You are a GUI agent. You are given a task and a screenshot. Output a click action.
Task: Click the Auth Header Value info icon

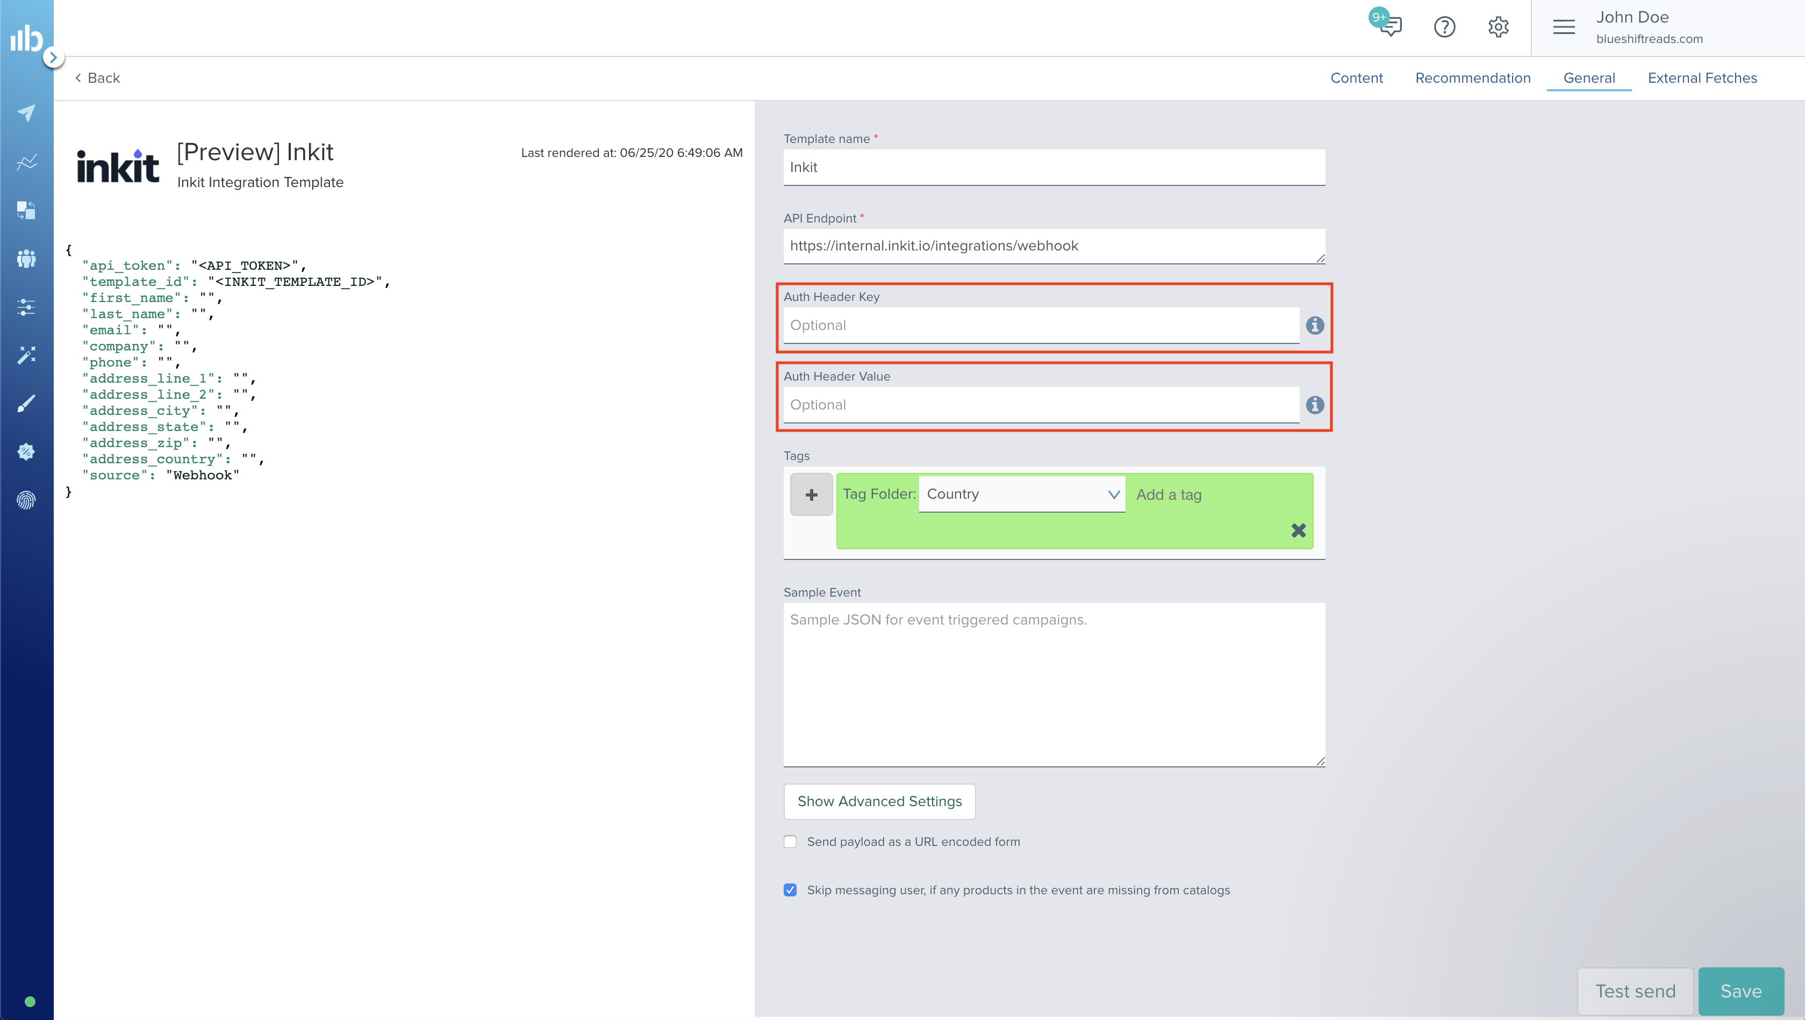[x=1315, y=405]
